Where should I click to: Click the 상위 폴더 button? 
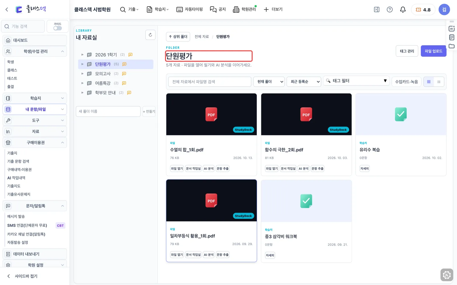178,37
